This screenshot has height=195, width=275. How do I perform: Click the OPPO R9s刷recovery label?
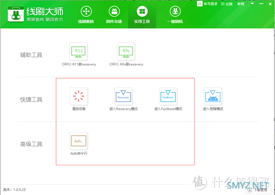[x=126, y=64]
